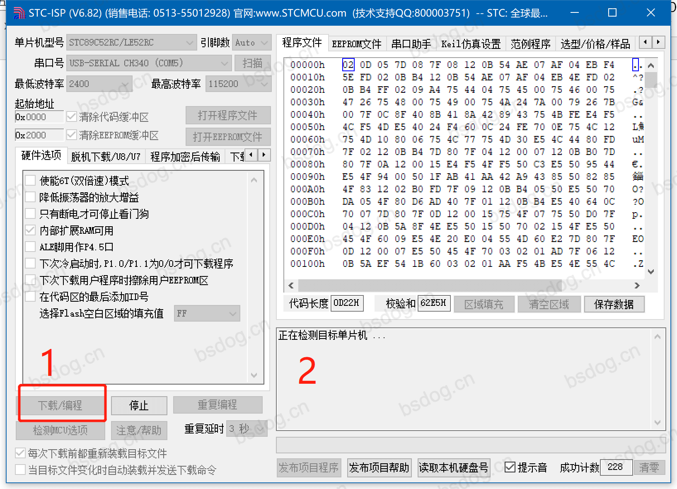Open Keil仿真设置 tab
This screenshot has height=489, width=677.
(x=471, y=44)
